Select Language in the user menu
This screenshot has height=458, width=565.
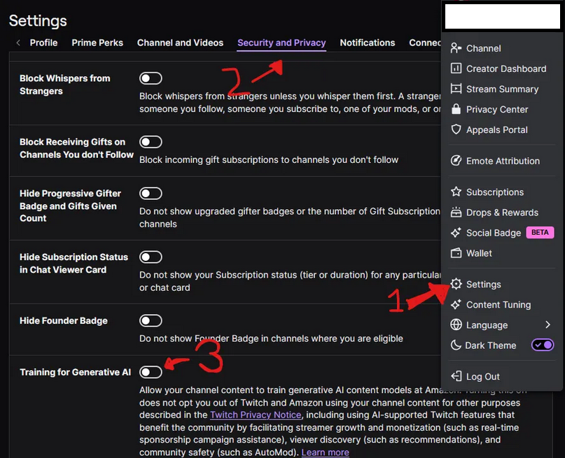point(501,324)
